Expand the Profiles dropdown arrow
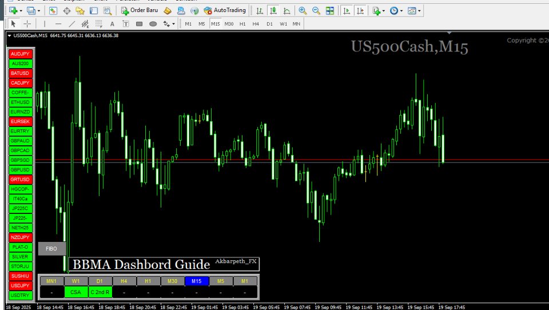The image size is (549, 310). [38, 11]
